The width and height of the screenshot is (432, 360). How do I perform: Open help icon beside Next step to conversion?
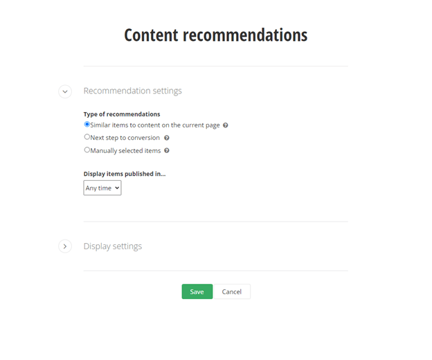[x=167, y=138]
